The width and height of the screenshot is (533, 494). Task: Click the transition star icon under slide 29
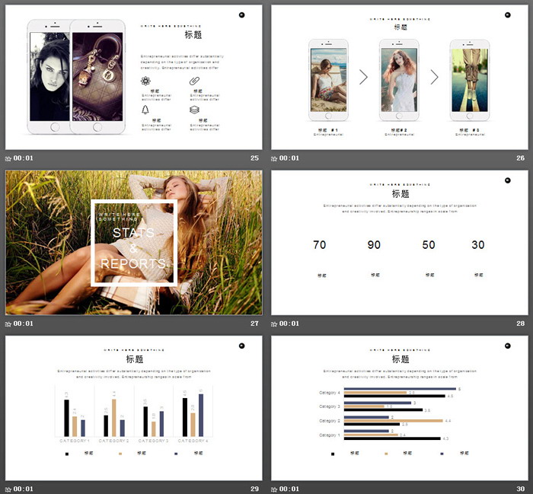[x=8, y=489]
